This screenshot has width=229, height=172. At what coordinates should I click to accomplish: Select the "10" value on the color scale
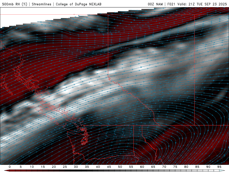32,167
